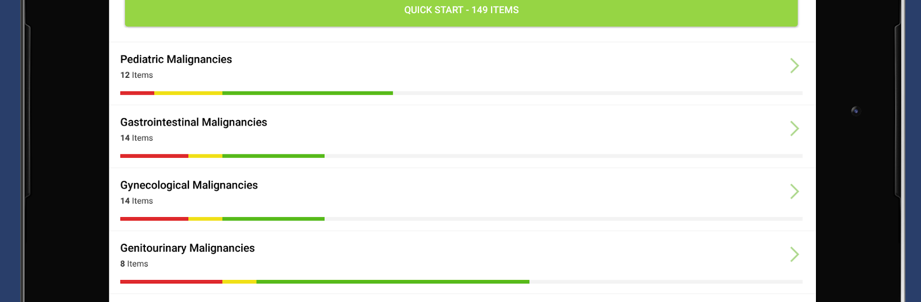Tap the "12 Items" label under Pediatric

click(x=137, y=75)
